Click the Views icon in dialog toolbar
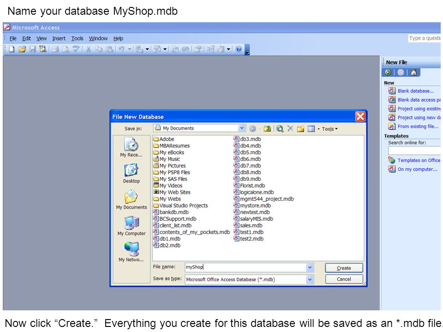The width and height of the screenshot is (443, 332). pos(311,129)
